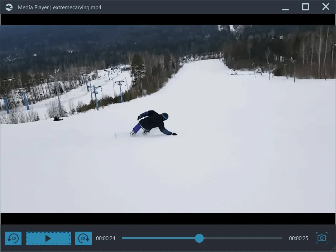Screen dimensions: 336x252
Task: Click the seek slider handle
Action: pyautogui.click(x=199, y=238)
